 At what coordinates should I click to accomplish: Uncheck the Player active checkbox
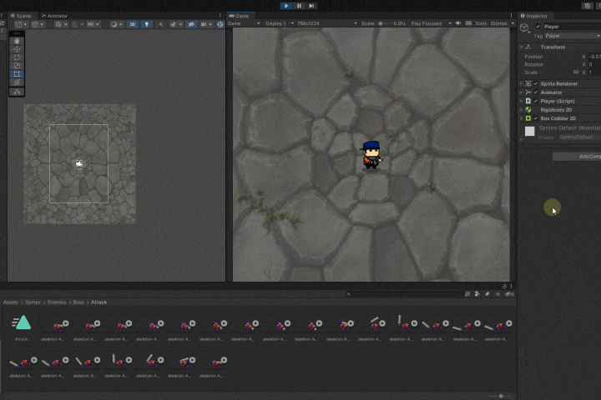point(538,27)
